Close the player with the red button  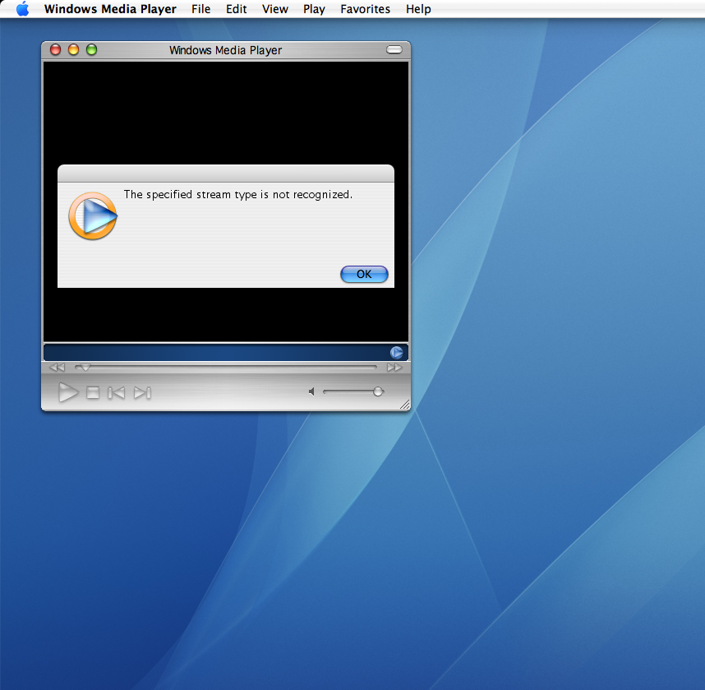pos(55,49)
